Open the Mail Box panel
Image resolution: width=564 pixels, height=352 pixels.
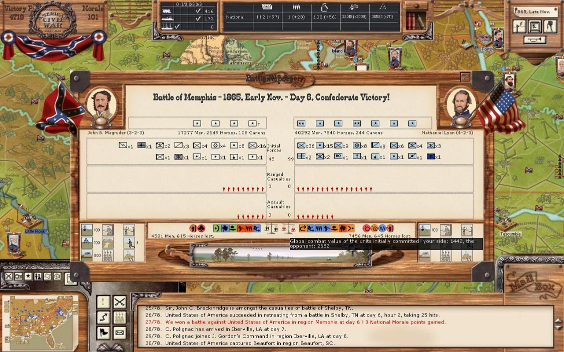point(531,284)
